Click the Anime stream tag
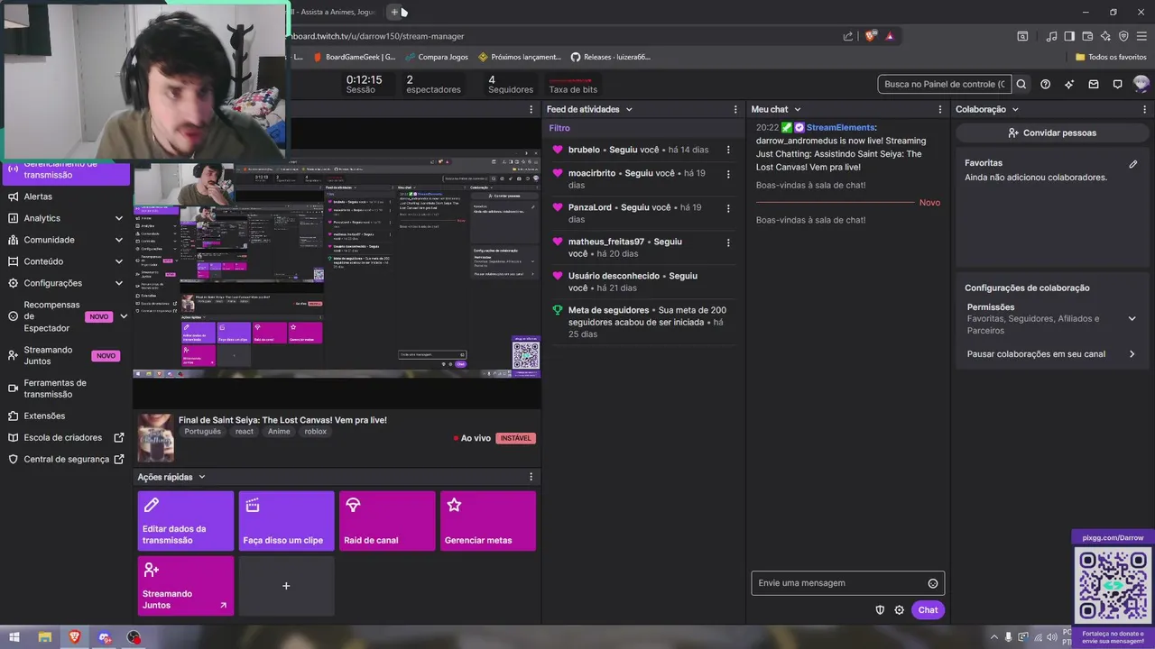The width and height of the screenshot is (1155, 649). tap(279, 432)
